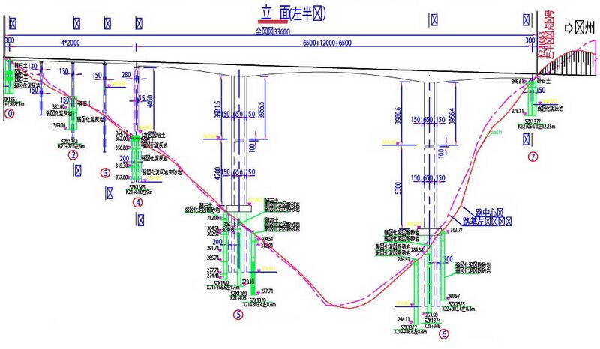Select vertical dimension 4050
This screenshot has width=600, height=349.
point(150,101)
